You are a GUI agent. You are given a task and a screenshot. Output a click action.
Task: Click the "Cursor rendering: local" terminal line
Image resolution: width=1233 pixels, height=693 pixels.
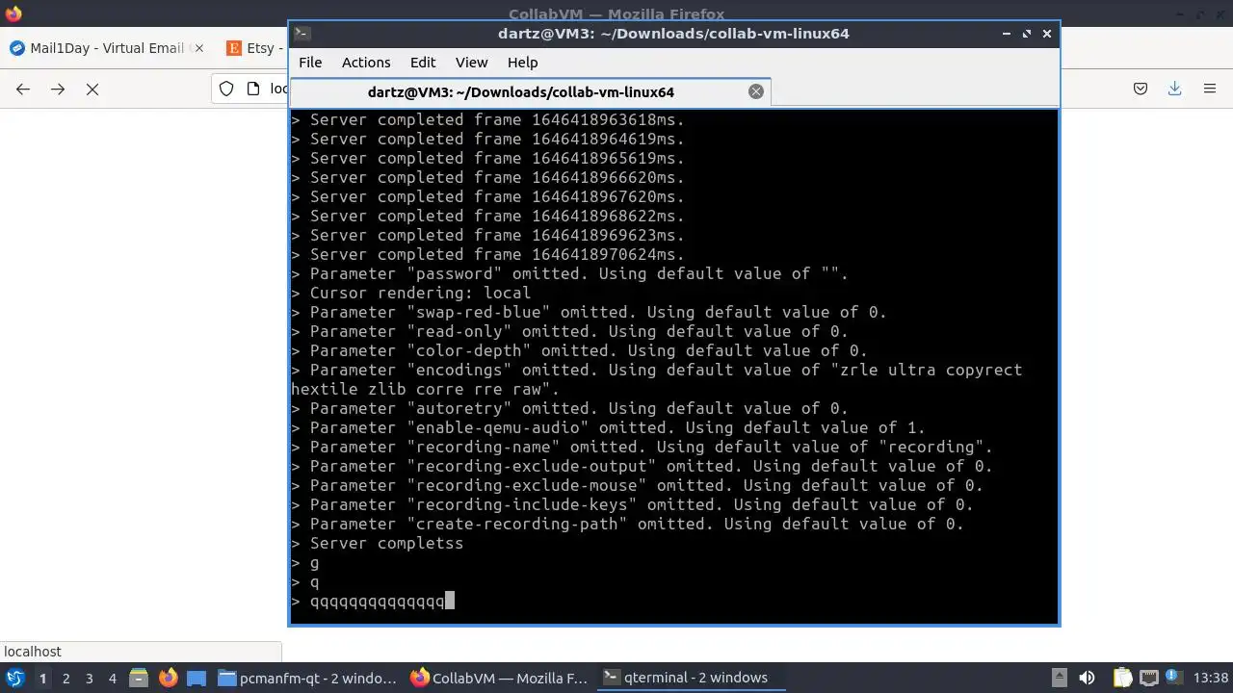(x=410, y=294)
